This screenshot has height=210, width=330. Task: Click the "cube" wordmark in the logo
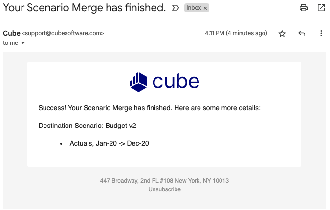click(176, 82)
